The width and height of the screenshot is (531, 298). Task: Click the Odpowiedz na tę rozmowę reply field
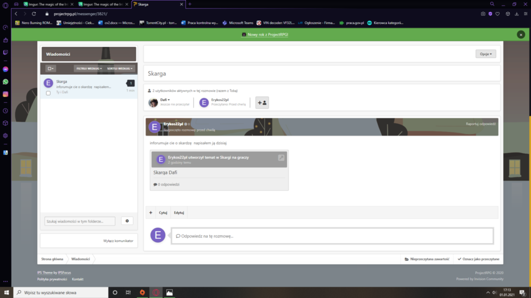pos(332,236)
